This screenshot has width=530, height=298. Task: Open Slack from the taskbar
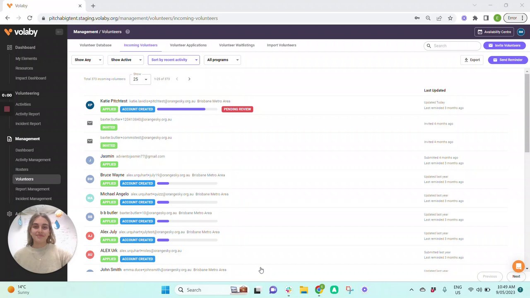[289, 290]
